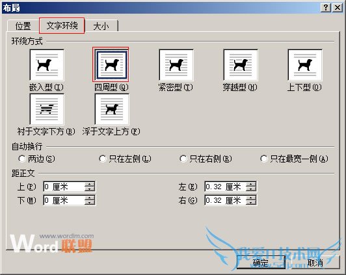Viewport: 346px width, 275px height.
Task: Close the 布局 dialog with X
Action: (338, 8)
